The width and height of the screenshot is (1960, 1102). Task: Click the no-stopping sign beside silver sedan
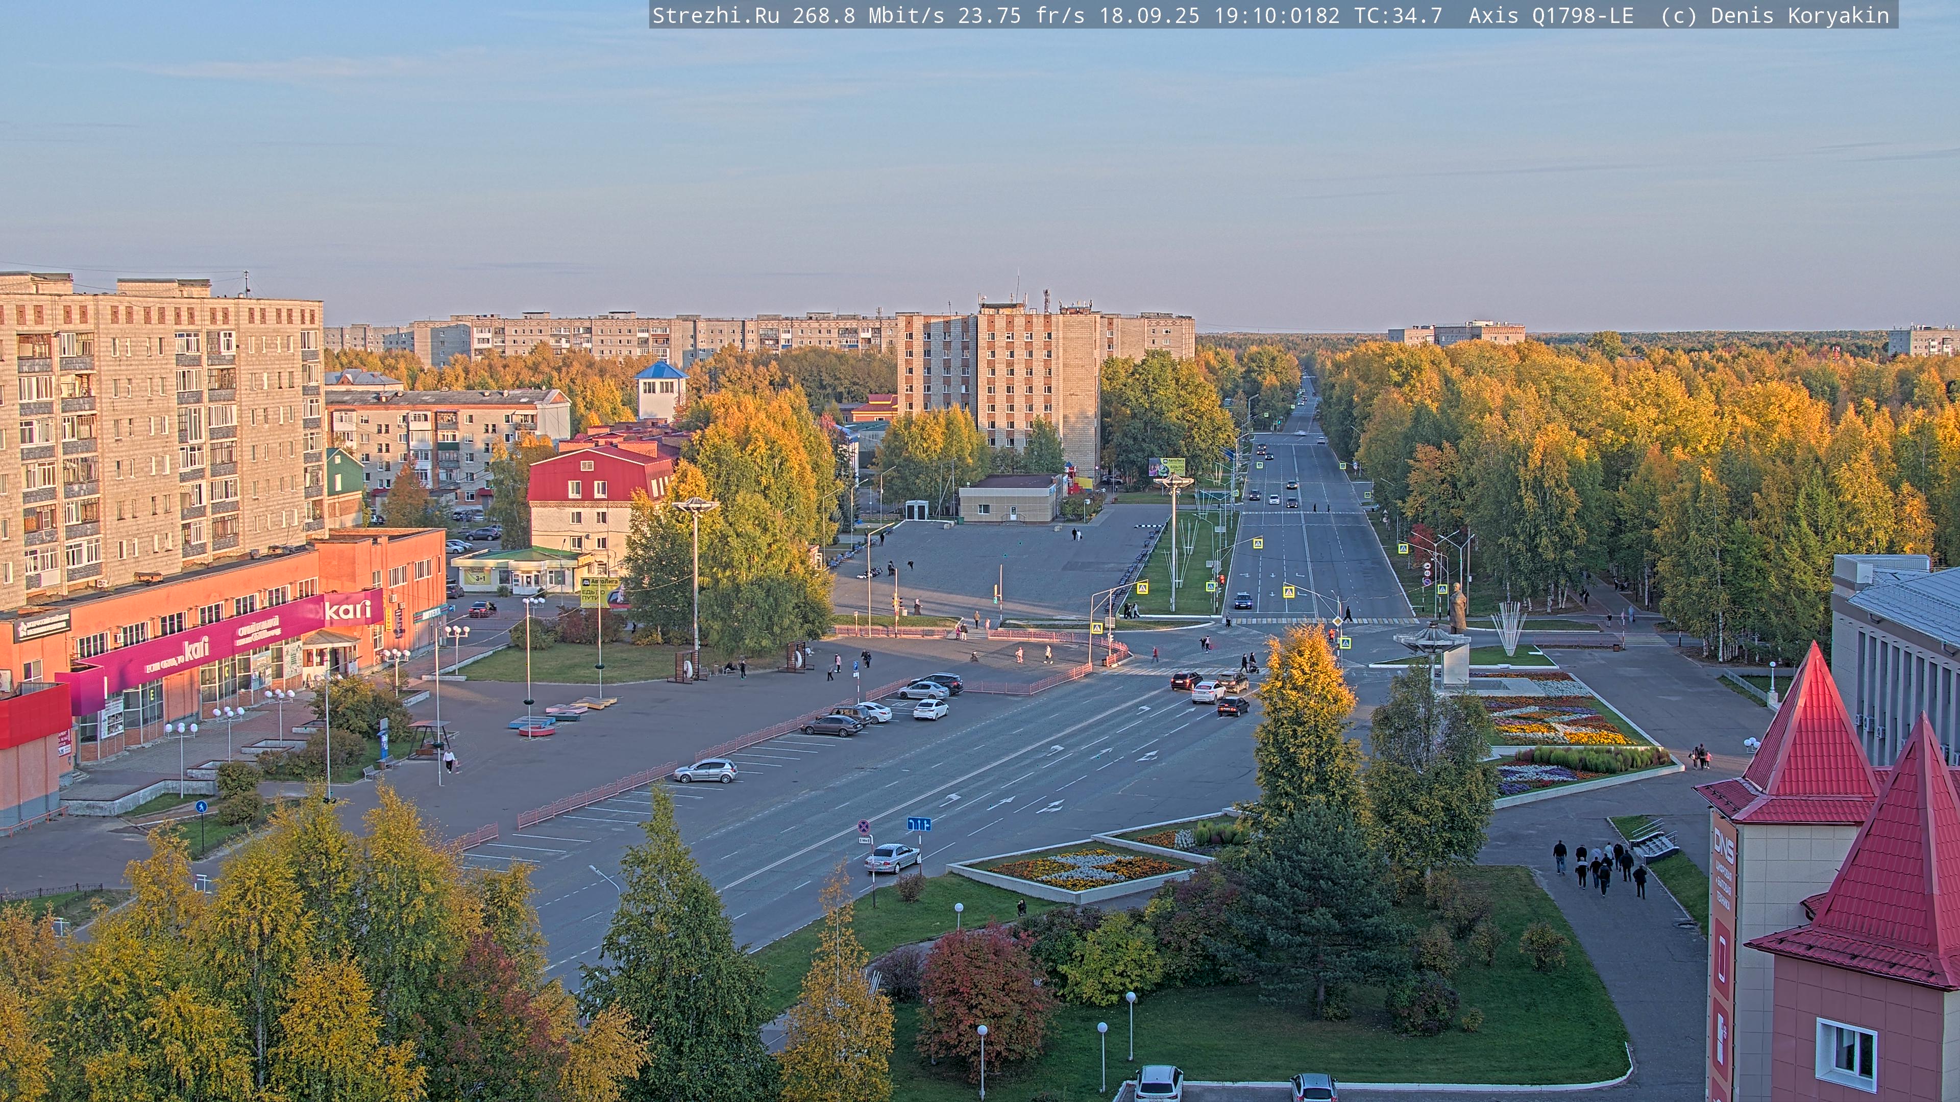tap(864, 826)
